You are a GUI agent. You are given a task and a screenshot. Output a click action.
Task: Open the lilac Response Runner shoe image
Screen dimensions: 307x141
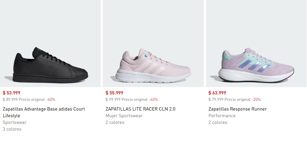(x=256, y=44)
